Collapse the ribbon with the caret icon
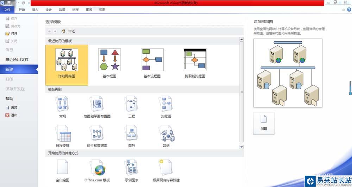The height and width of the screenshot is (187, 352). point(344,9)
